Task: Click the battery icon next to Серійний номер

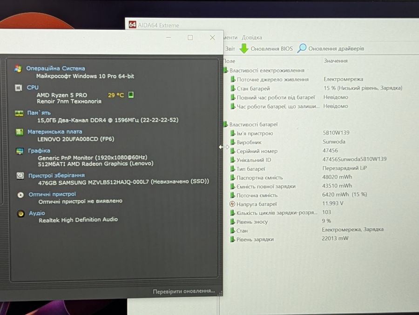Action: pyautogui.click(x=232, y=151)
